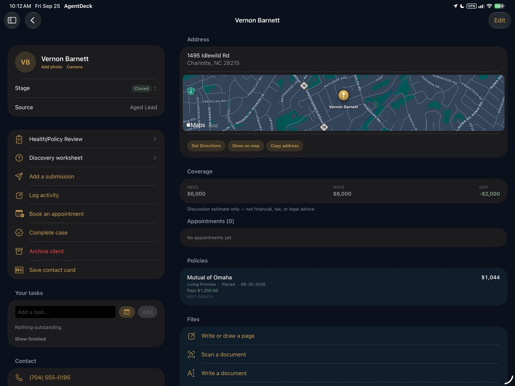
Task: Click Save contact card icon
Action: pyautogui.click(x=19, y=270)
